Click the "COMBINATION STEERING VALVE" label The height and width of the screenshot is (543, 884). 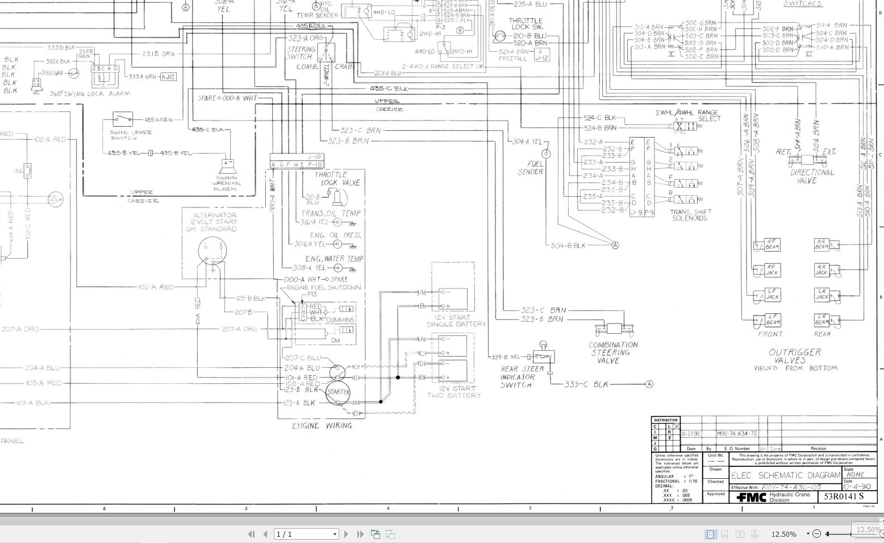pos(613,353)
